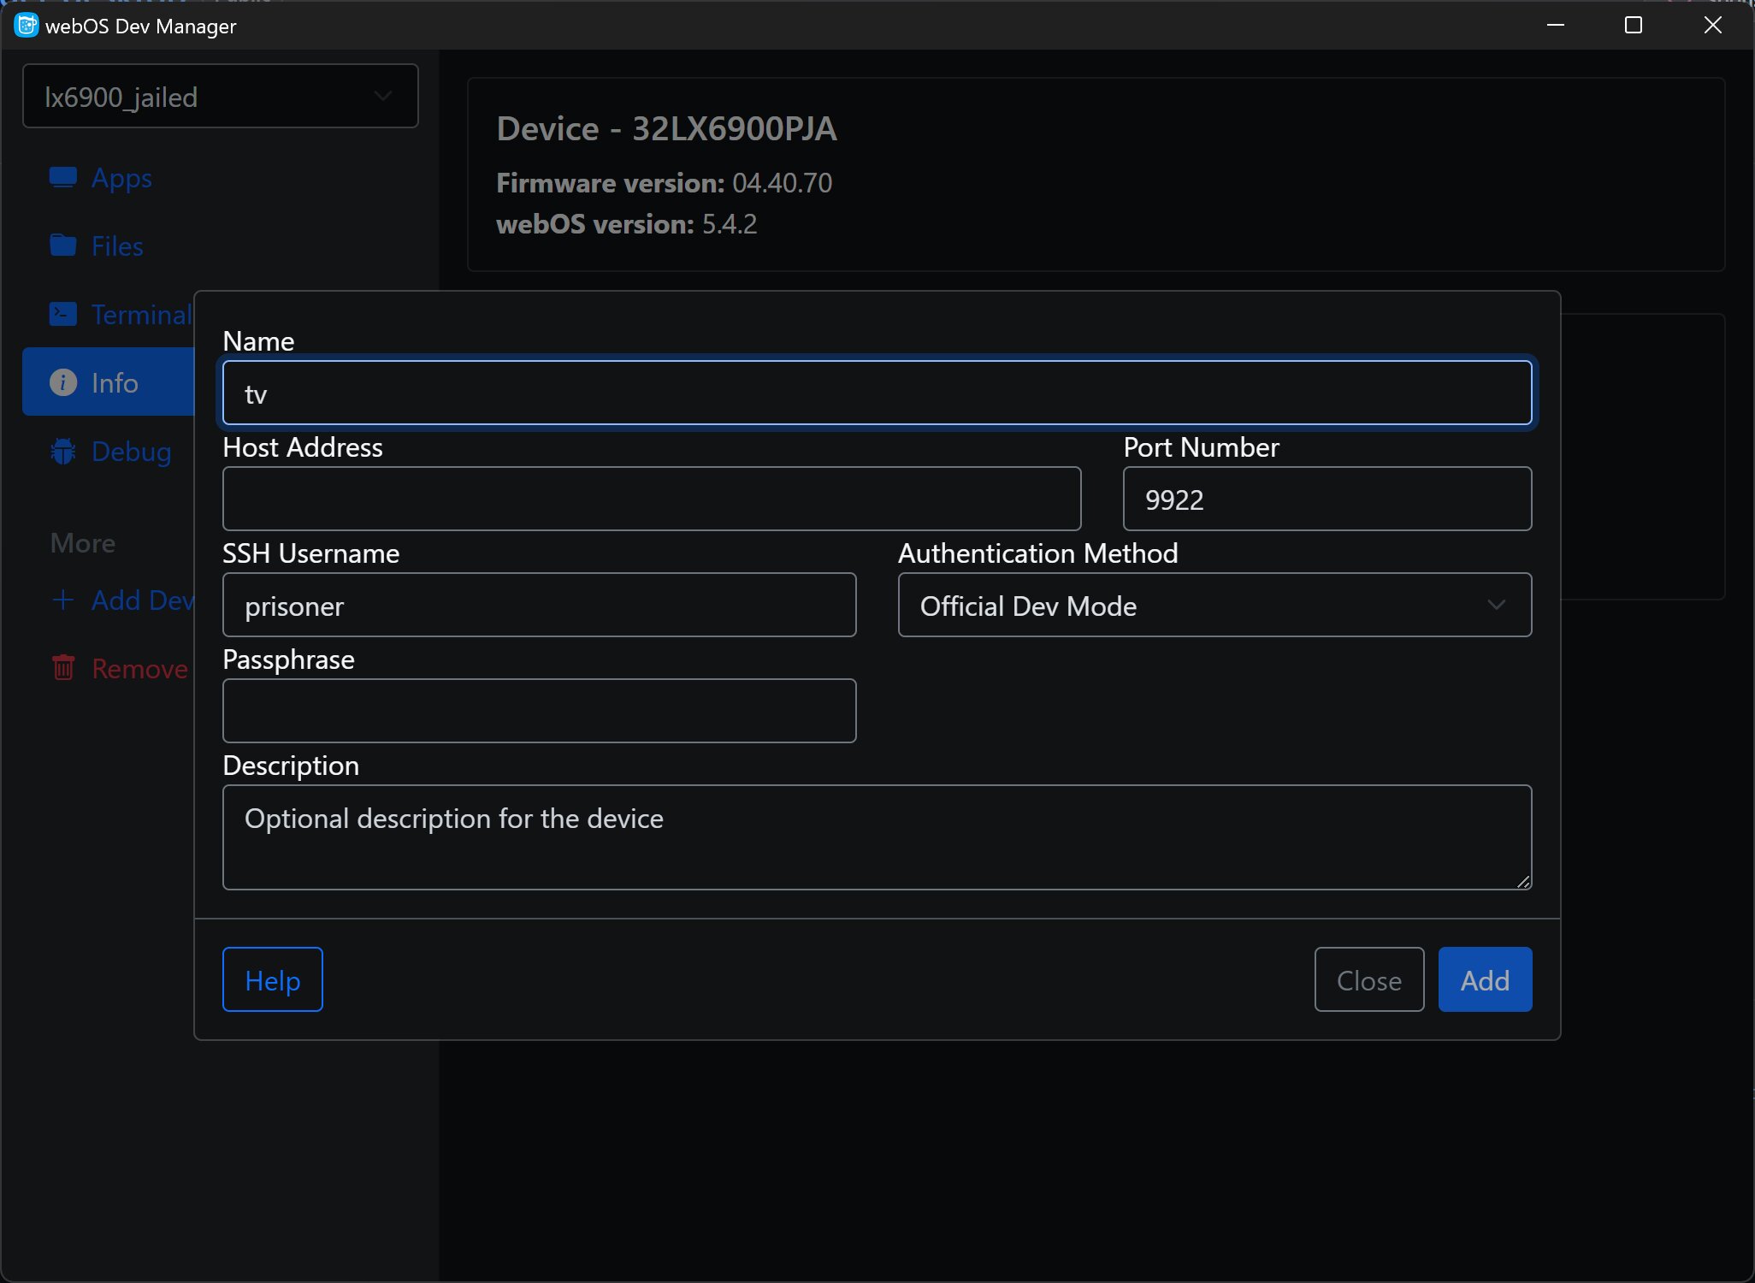
Task: Click the webOS Dev Manager title bar logo
Action: 27,26
